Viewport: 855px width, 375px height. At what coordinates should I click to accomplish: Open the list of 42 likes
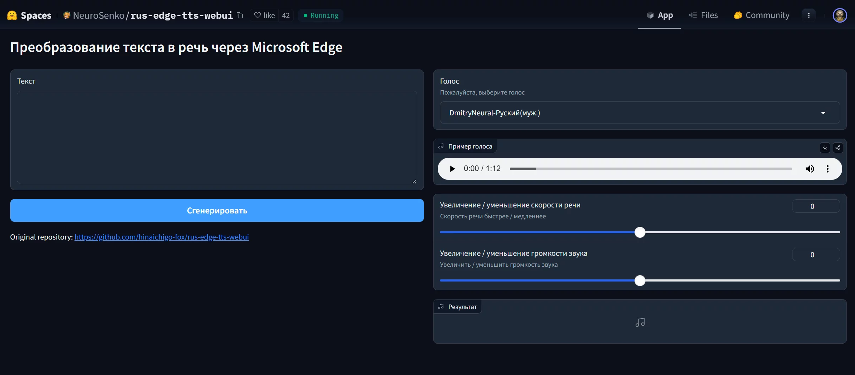click(286, 15)
